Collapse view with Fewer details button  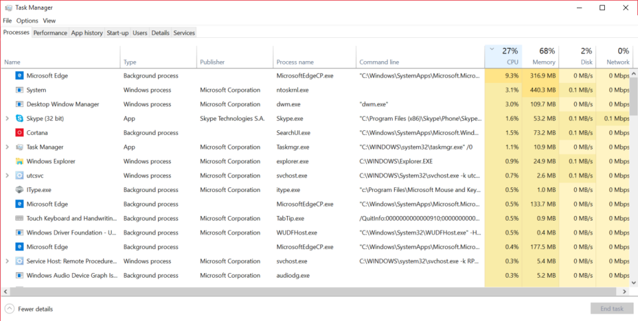pyautogui.click(x=29, y=309)
